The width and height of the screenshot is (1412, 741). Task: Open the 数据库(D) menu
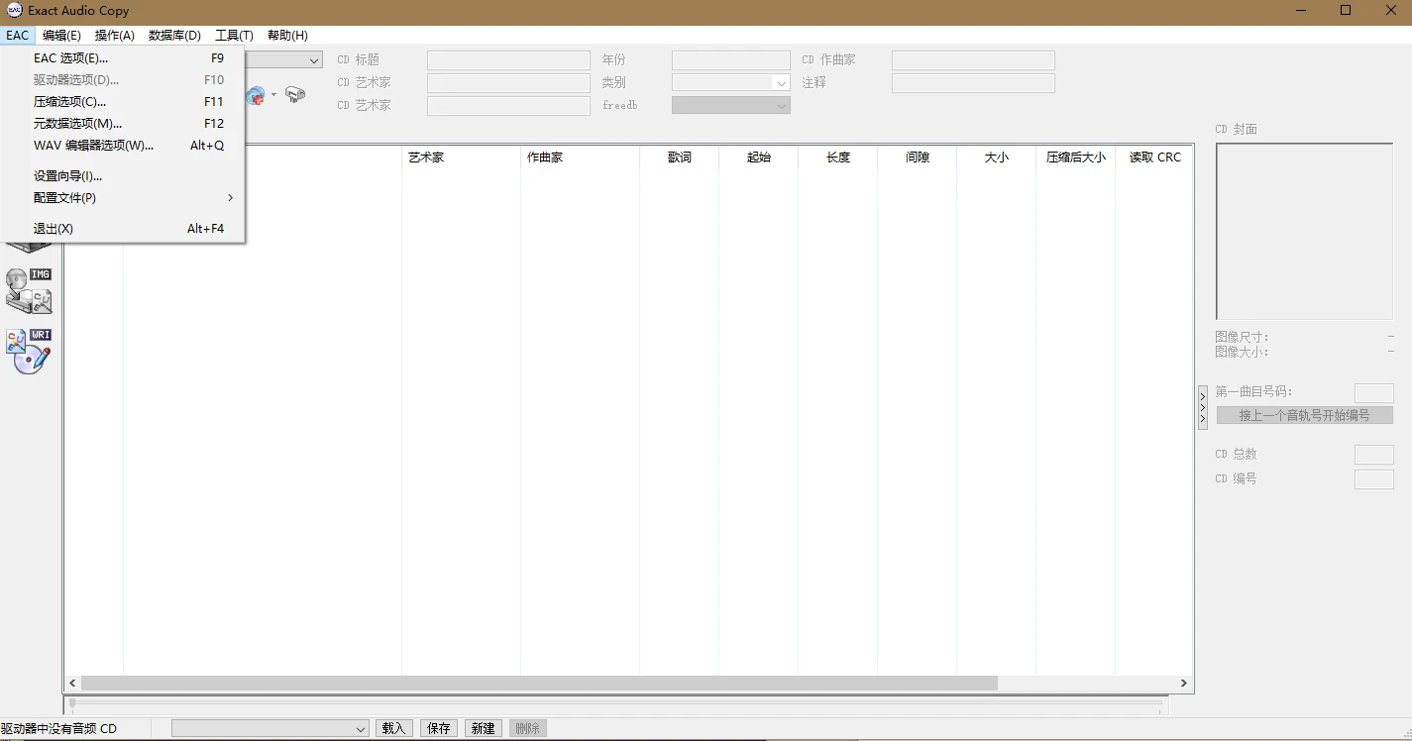point(174,36)
